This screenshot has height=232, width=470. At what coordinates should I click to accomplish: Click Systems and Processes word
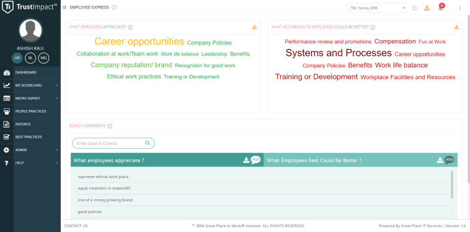point(339,53)
